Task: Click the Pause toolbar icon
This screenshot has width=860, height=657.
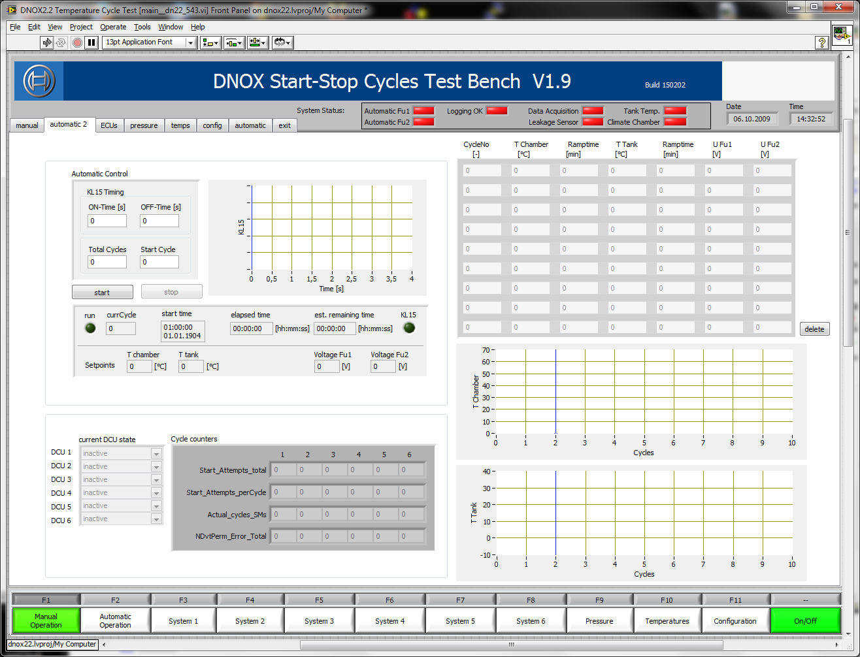Action: point(91,42)
